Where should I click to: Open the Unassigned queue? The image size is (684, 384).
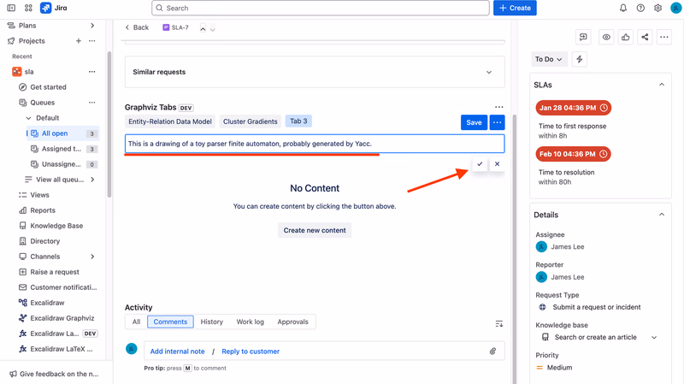click(x=62, y=164)
